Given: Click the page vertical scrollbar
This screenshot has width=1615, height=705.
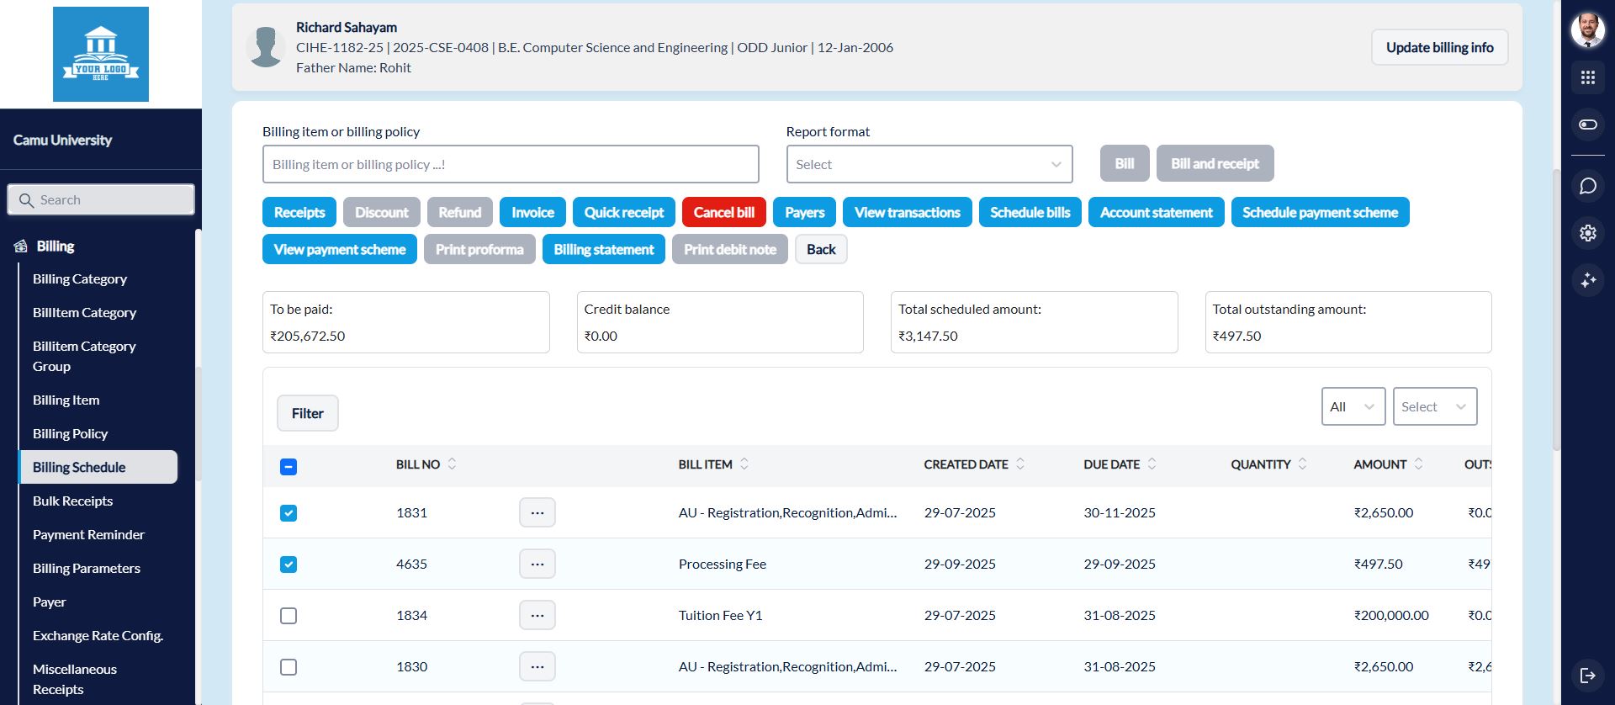Looking at the screenshot, I should pos(1555,309).
